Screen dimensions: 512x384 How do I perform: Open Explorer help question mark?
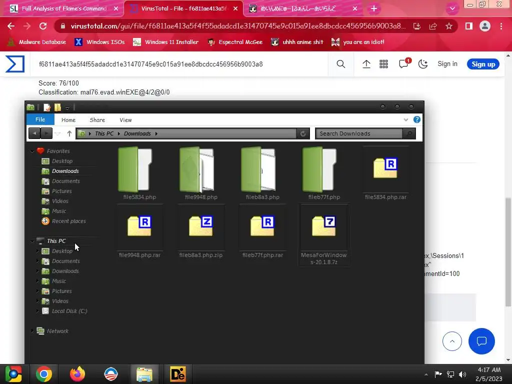click(x=417, y=119)
